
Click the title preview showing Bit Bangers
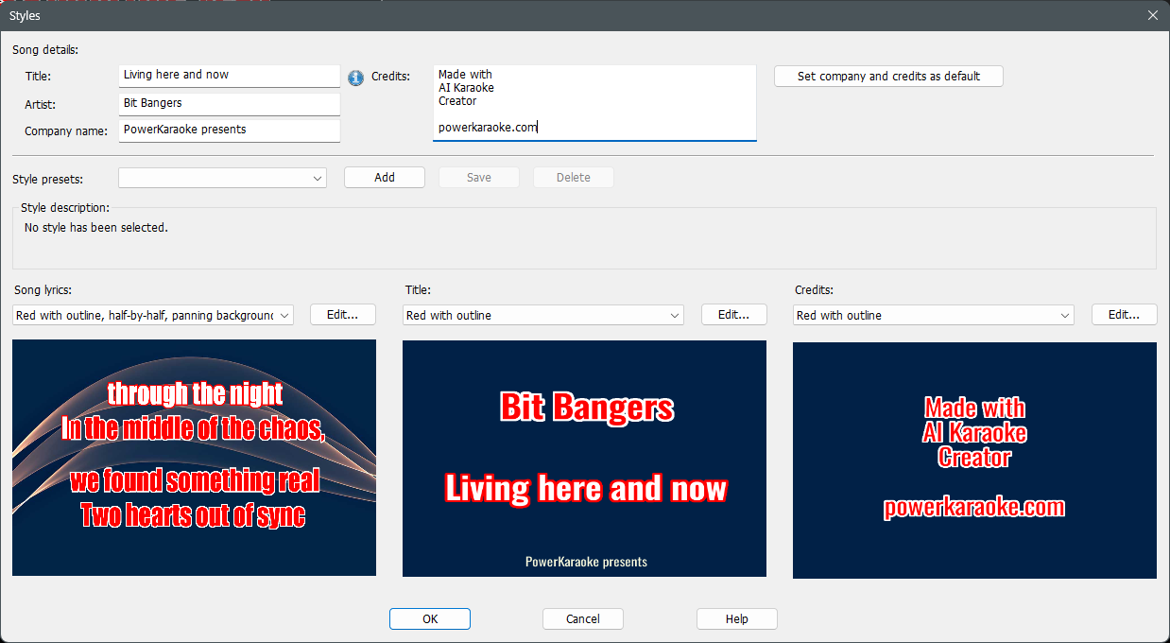(584, 459)
